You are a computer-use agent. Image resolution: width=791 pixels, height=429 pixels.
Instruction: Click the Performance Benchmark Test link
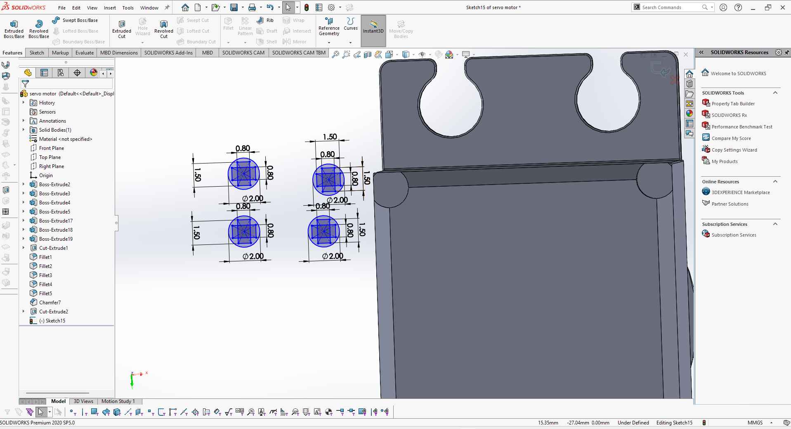(741, 127)
